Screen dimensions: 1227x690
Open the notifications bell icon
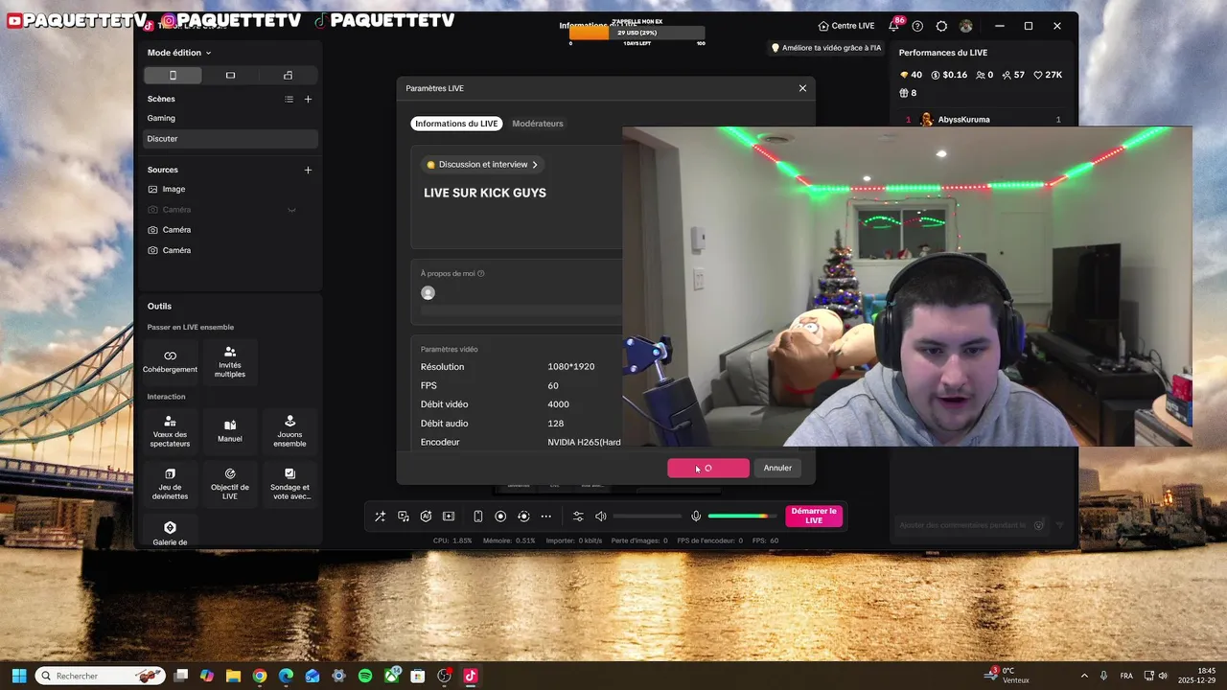coord(893,26)
